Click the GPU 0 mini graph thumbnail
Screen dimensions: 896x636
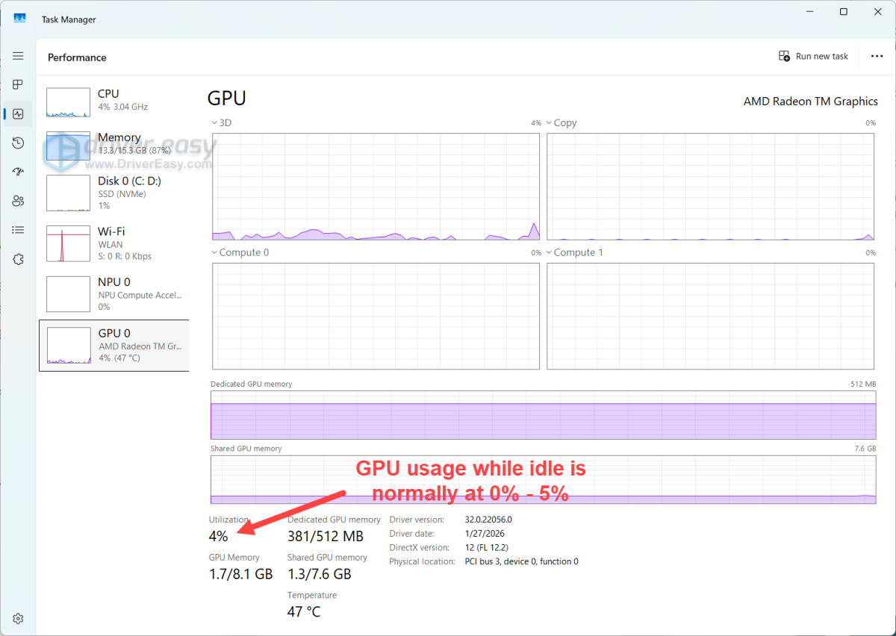[x=69, y=346]
